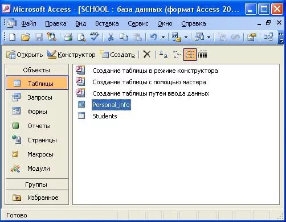This screenshot has height=222, width=286.
Task: Select Создание таблицы путем ввода данных
Action: (x=151, y=93)
